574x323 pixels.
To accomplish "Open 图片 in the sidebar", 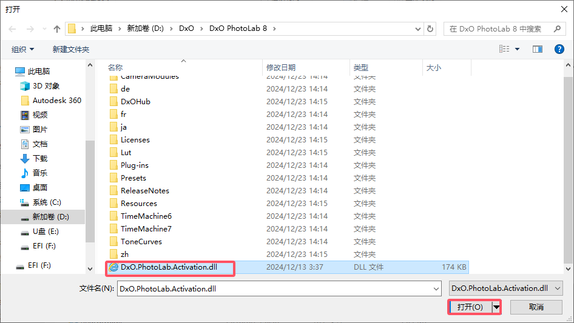I will pyautogui.click(x=34, y=130).
